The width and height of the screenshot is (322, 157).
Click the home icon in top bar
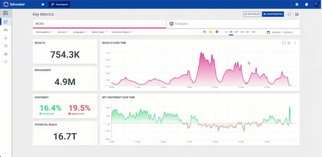pos(43,4)
